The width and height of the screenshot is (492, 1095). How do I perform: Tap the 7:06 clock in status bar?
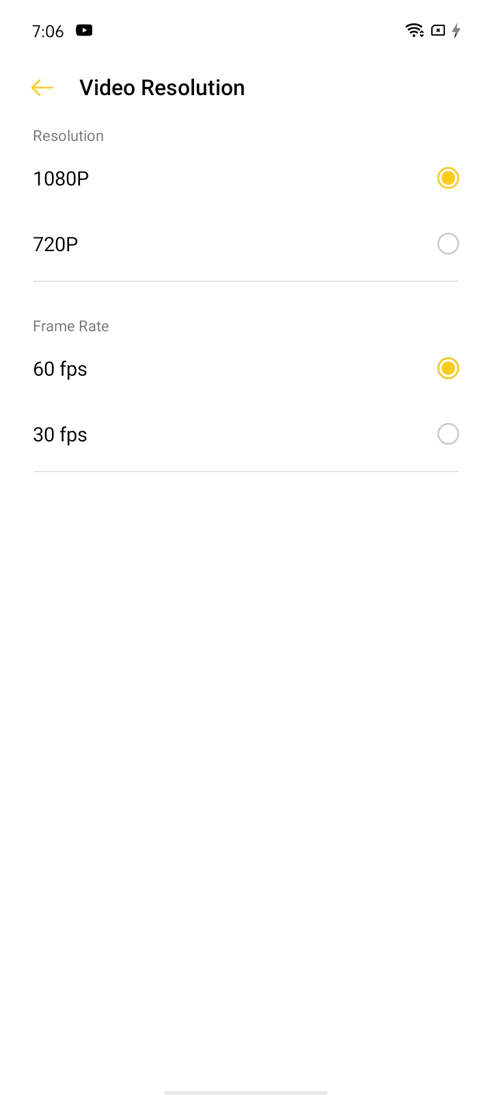point(48,31)
